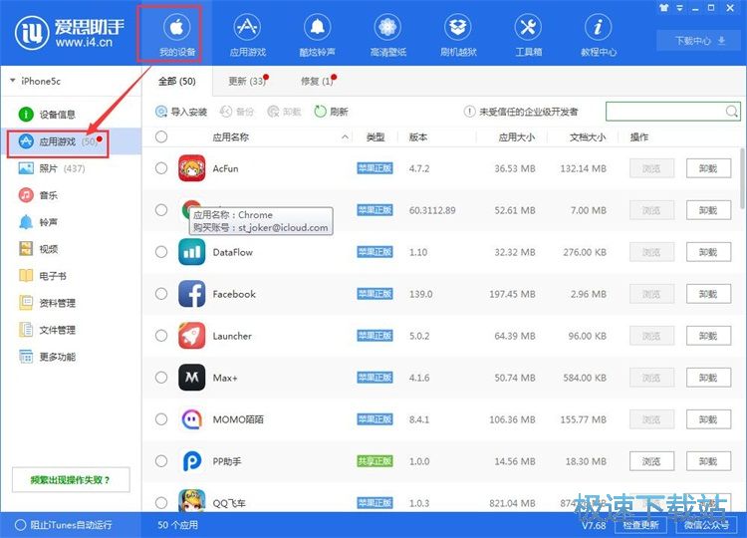
Task: Click the Launcher app icon
Action: pos(191,336)
